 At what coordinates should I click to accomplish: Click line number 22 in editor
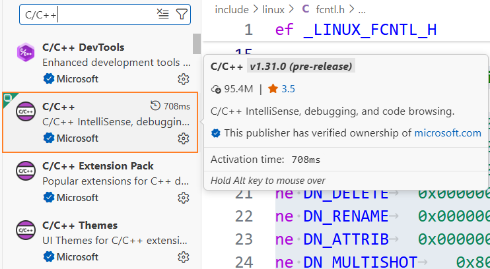(244, 216)
